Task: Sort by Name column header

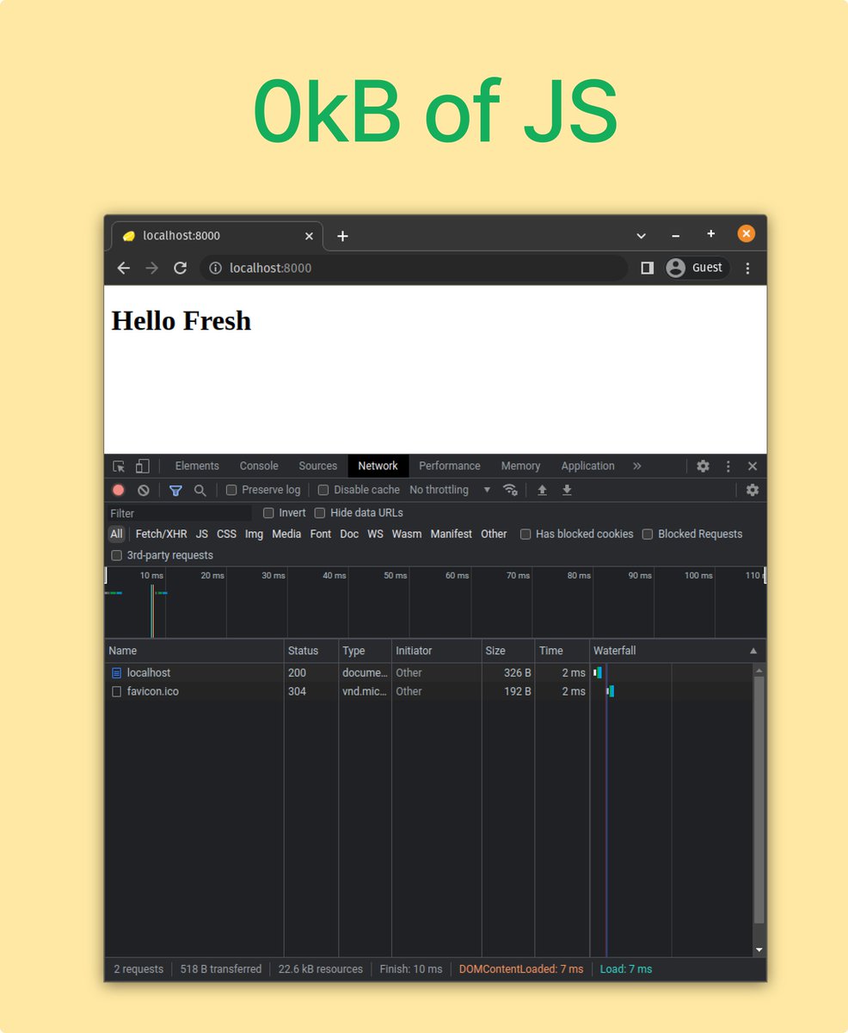Action: [x=194, y=651]
